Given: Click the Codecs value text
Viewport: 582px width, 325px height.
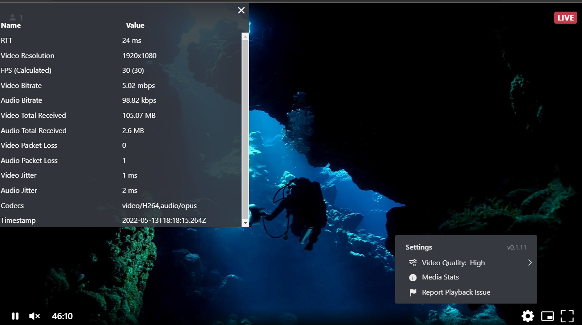Looking at the screenshot, I should click(159, 206).
